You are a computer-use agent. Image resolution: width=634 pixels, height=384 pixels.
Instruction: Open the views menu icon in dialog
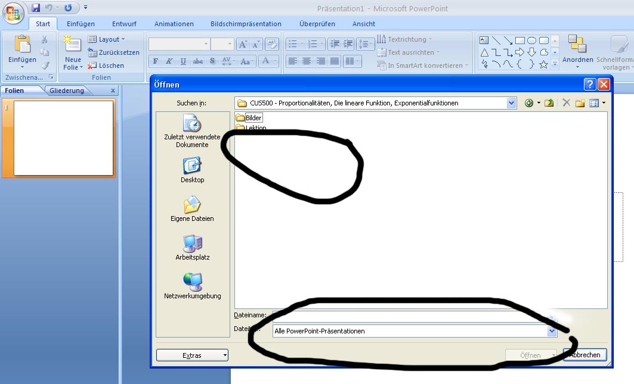pyautogui.click(x=594, y=103)
